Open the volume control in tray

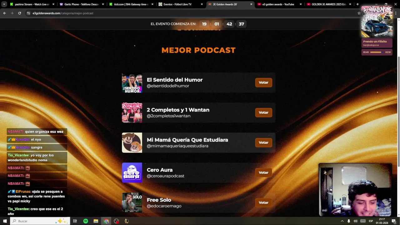coord(356,221)
